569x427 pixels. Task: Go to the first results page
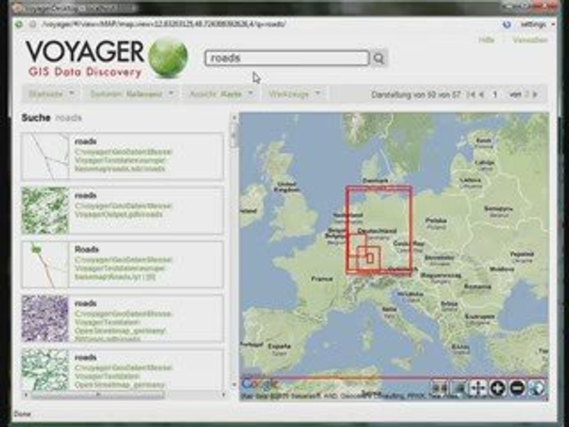click(x=471, y=94)
